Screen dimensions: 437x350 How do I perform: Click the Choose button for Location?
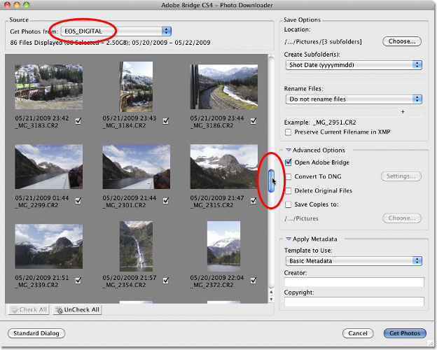[401, 41]
